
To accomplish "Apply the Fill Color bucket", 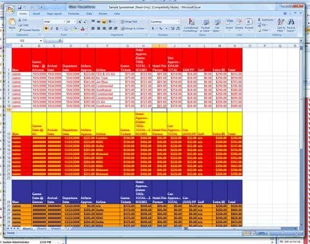I will point(75,28).
